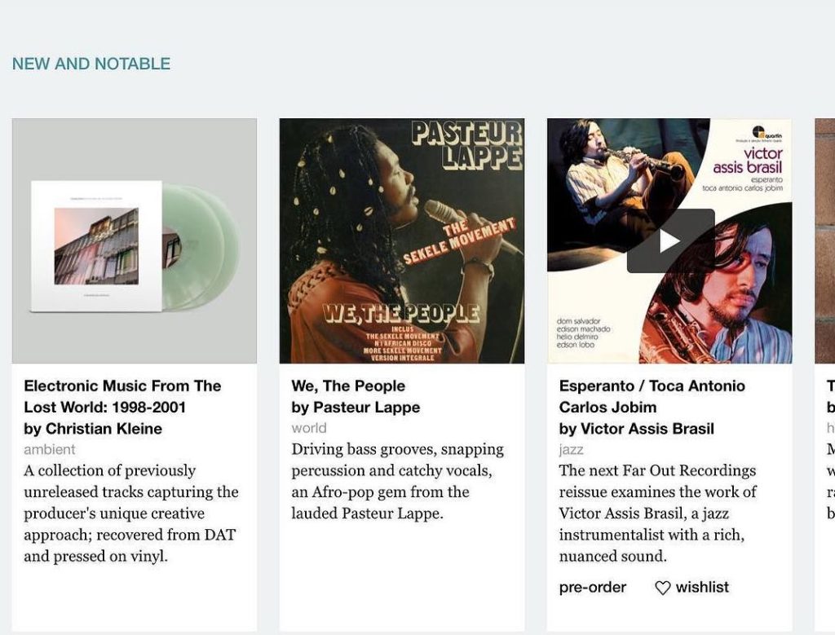The image size is (835, 635).
Task: Select "pre-order" for the Victor Assis Brasil album
Action: (592, 587)
